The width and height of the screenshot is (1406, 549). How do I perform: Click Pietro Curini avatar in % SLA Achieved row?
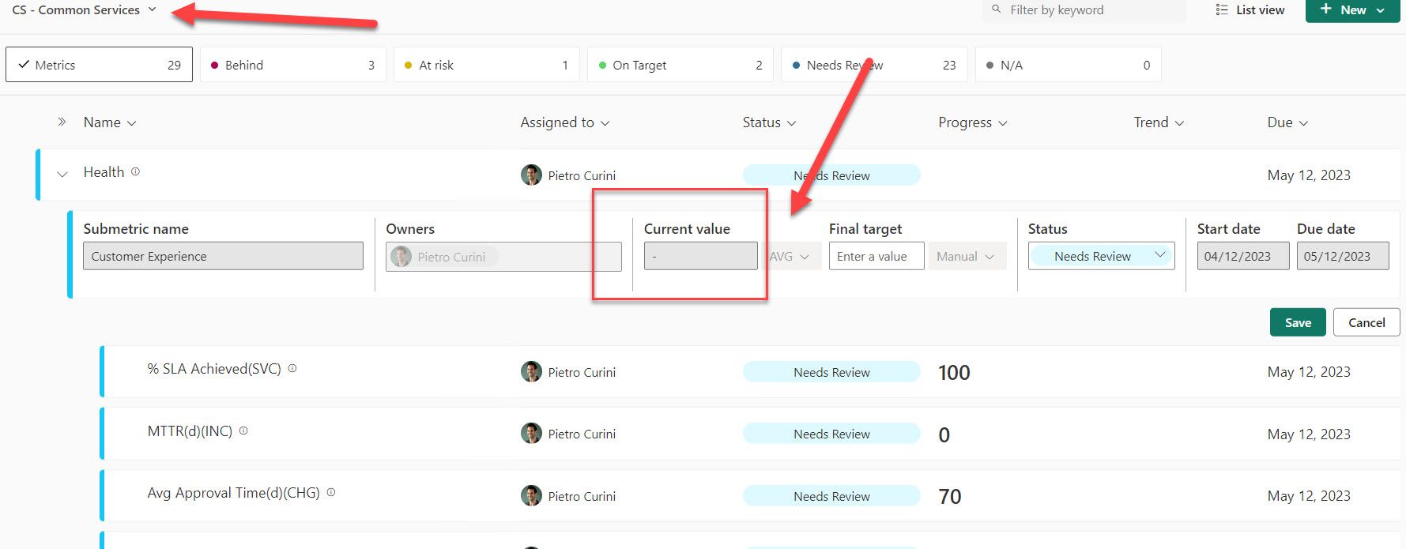click(x=531, y=371)
